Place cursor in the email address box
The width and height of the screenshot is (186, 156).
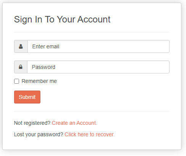point(98,46)
